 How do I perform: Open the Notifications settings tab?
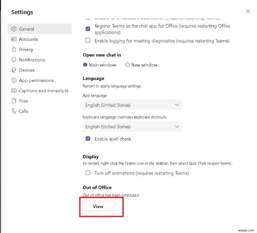(x=32, y=60)
